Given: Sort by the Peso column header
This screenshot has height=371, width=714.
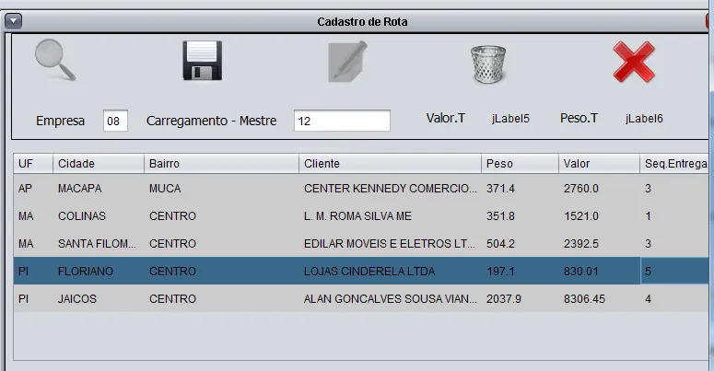Looking at the screenshot, I should (x=520, y=164).
